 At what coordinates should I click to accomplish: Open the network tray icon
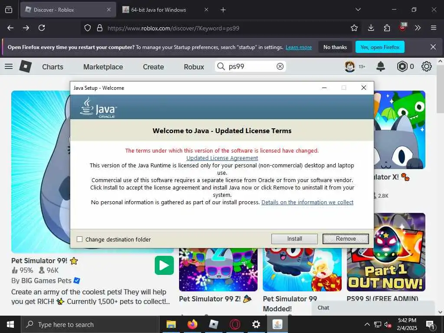pyautogui.click(x=378, y=324)
